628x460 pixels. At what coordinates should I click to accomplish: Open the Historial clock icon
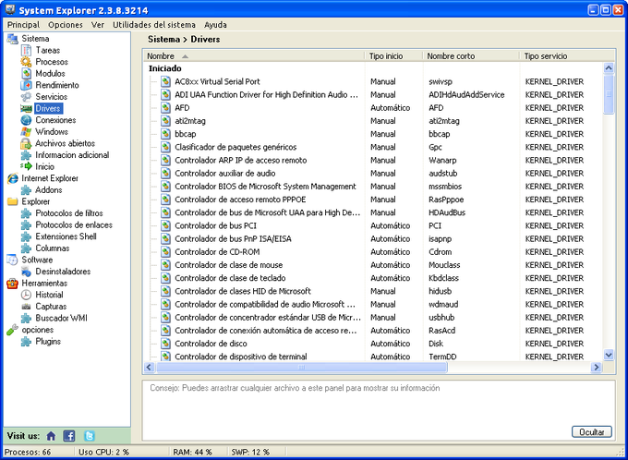tap(26, 295)
